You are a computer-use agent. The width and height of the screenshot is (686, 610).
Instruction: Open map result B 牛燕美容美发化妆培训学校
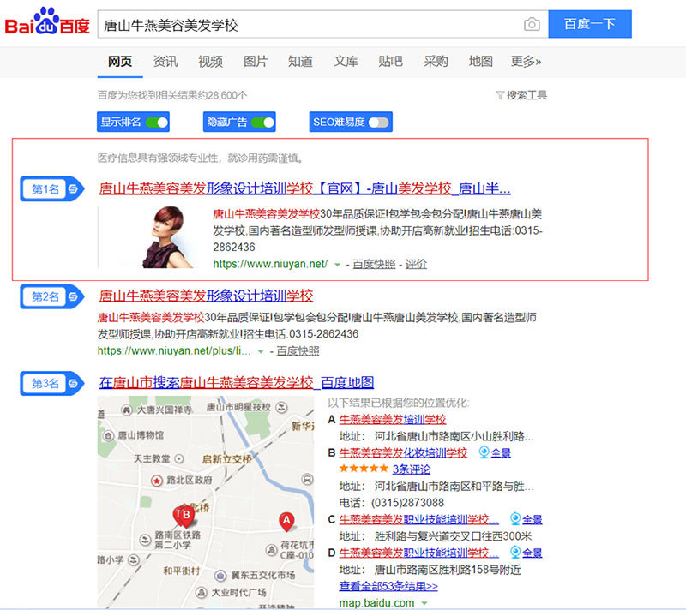[403, 452]
